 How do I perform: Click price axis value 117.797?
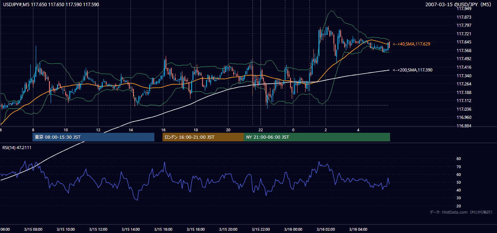tap(464, 25)
